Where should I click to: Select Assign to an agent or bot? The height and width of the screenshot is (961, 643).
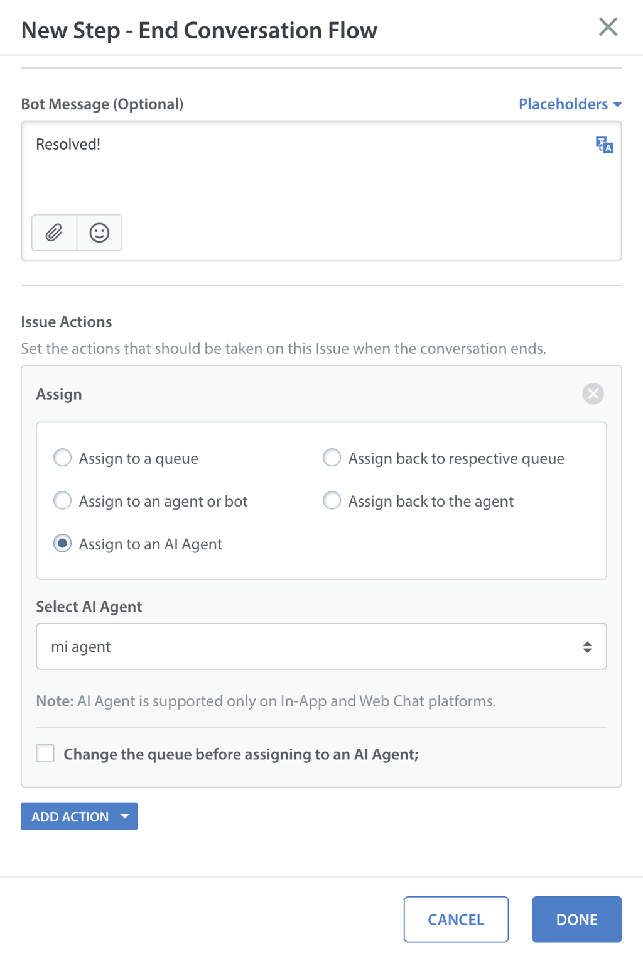(63, 501)
